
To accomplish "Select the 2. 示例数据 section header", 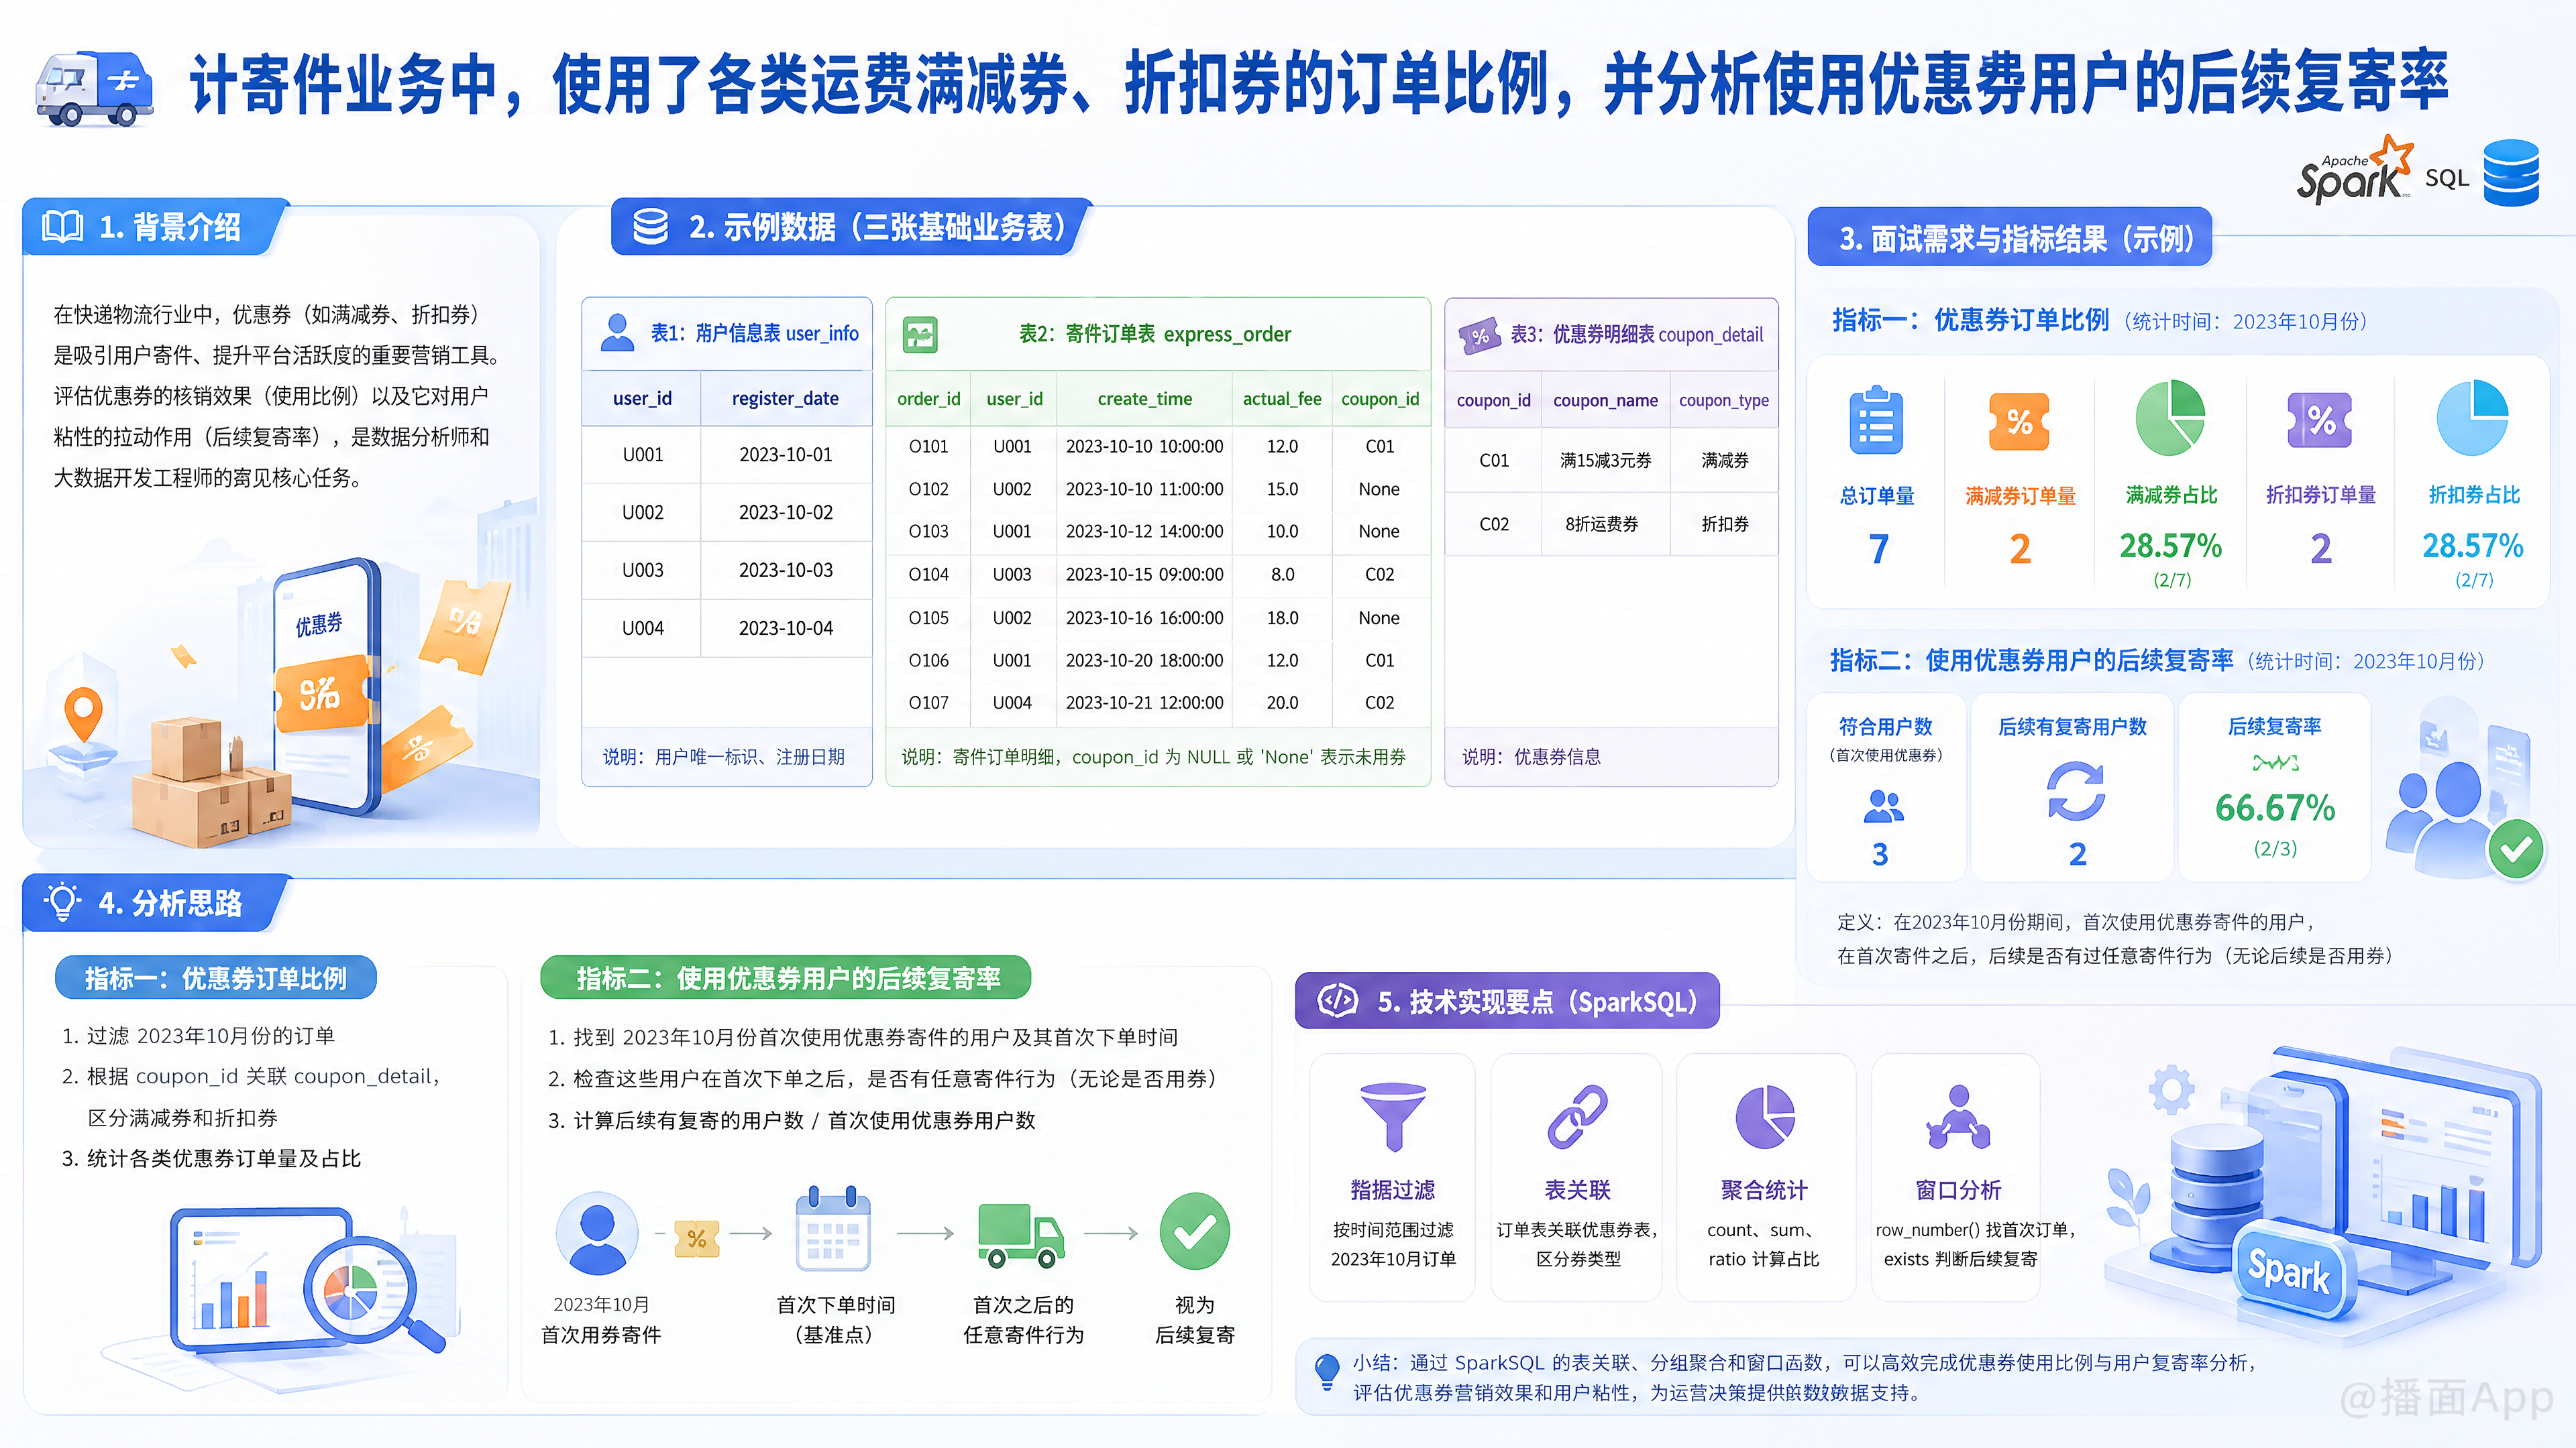I will coord(852,227).
